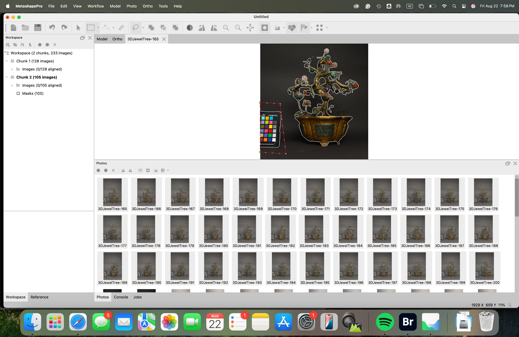Screen dimensions: 519x337
Task: Select the Intelligent Scissors lasso tool
Action: click(136, 28)
